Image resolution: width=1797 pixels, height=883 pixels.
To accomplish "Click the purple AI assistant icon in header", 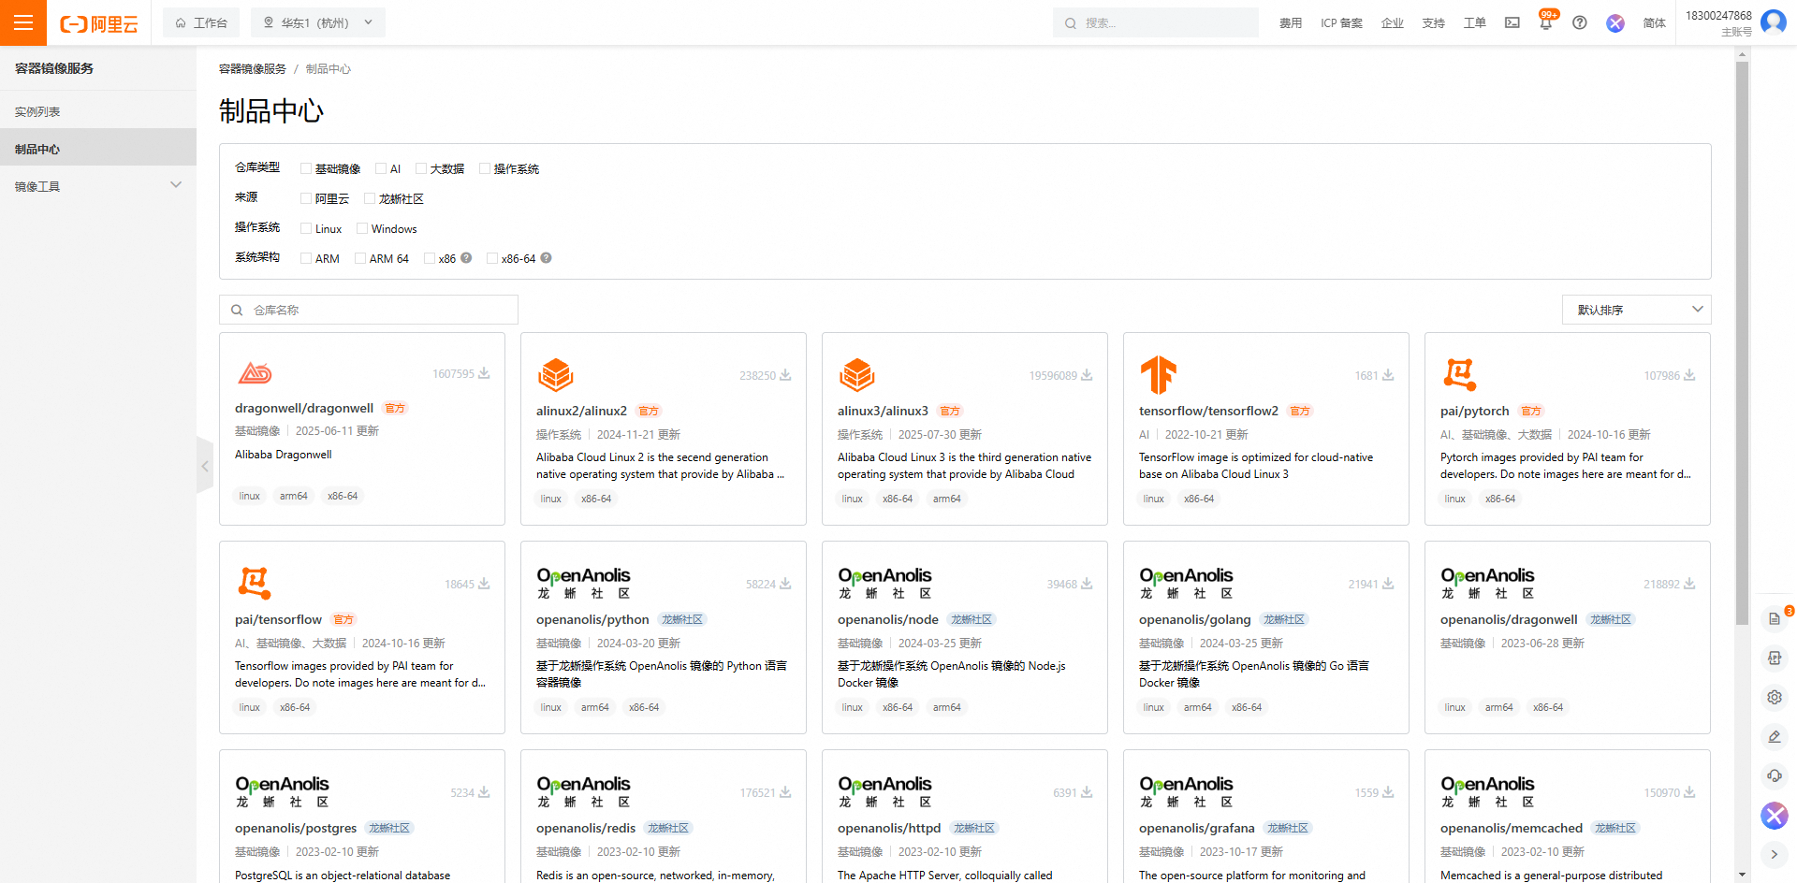I will click(1615, 22).
